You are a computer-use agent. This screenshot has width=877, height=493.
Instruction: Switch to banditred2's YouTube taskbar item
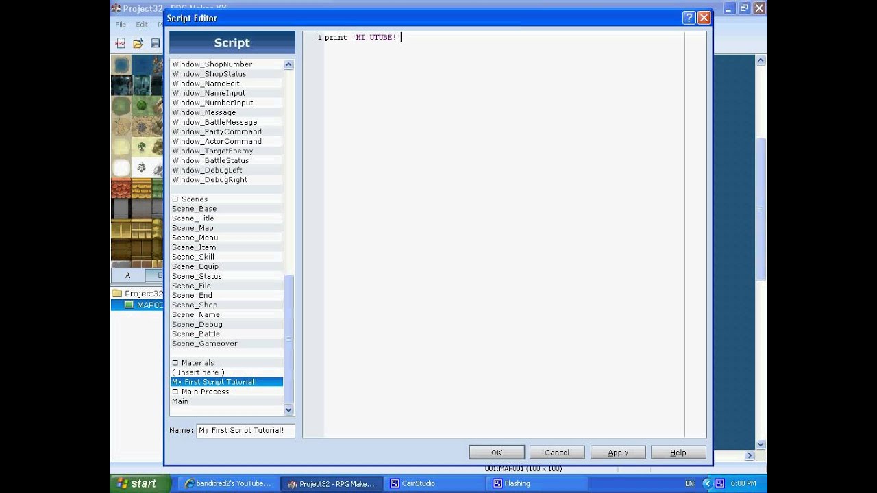(229, 483)
